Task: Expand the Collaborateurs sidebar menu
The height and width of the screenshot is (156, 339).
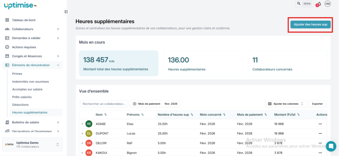Action: (x=58, y=29)
